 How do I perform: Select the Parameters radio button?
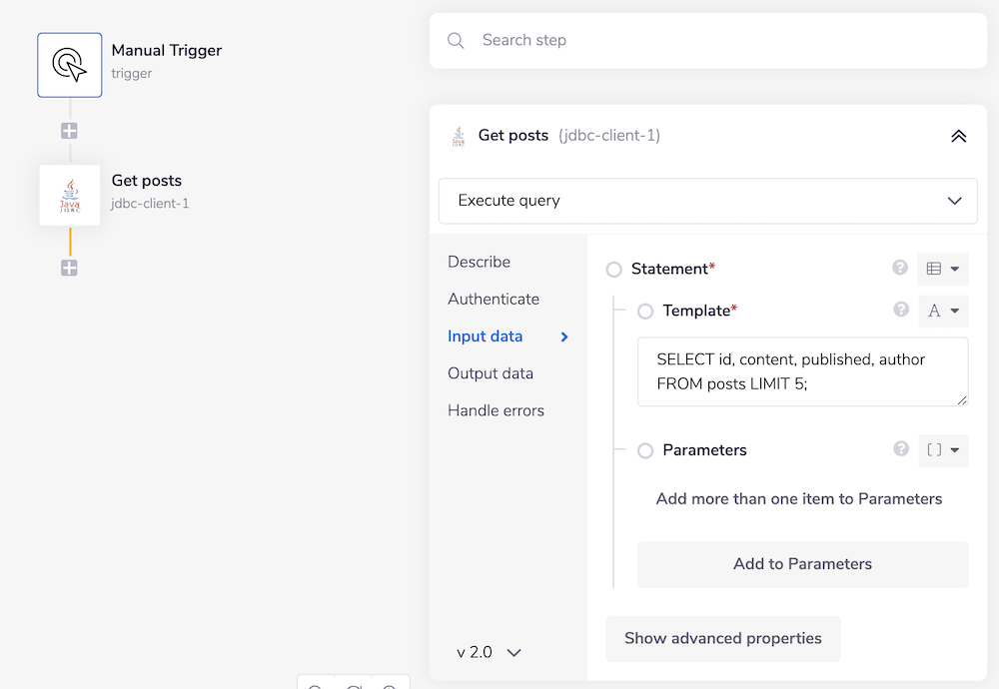(645, 450)
